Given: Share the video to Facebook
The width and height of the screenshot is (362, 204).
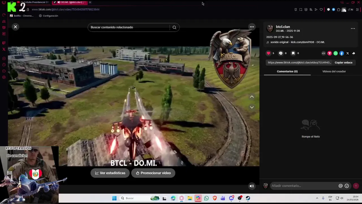Looking at the screenshot, I should (x=342, y=53).
